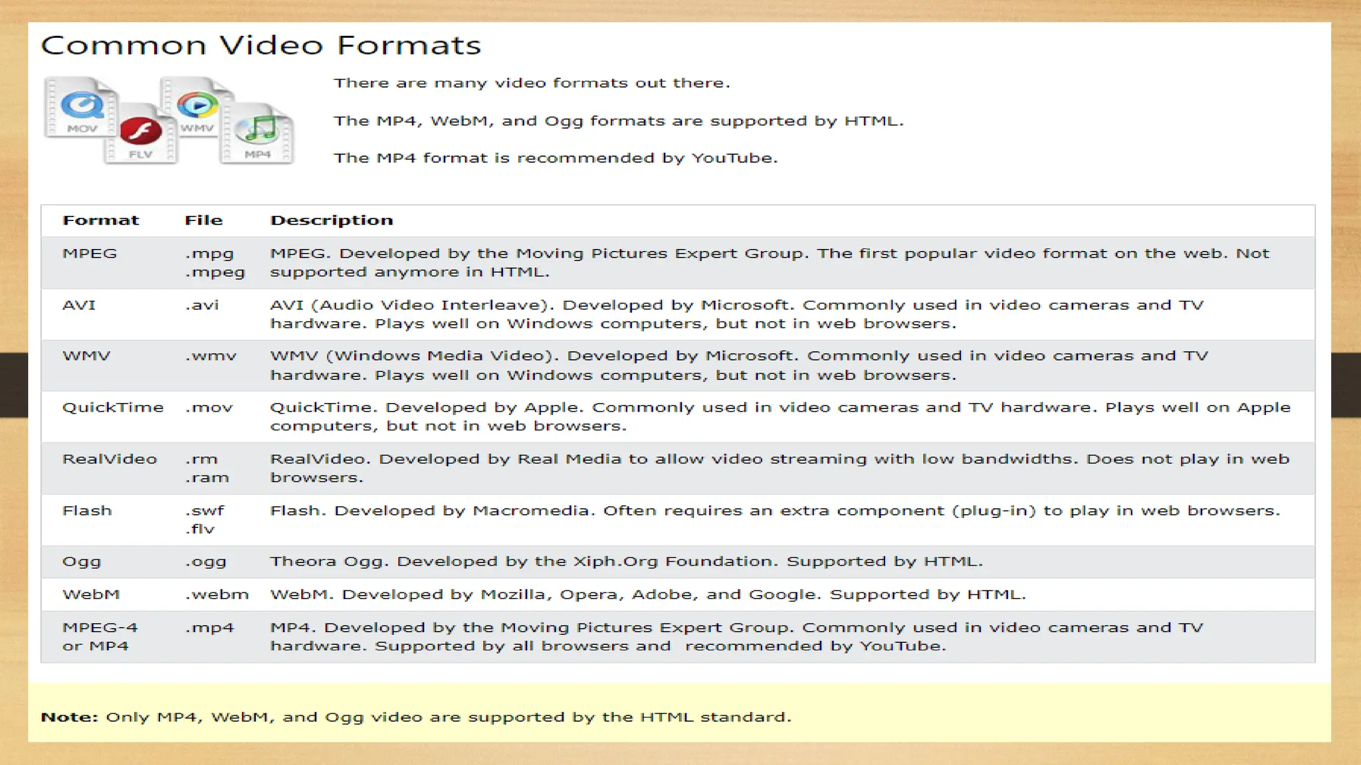Click the Common Video Formats heading
Viewport: 1361px width, 765px height.
coord(261,46)
